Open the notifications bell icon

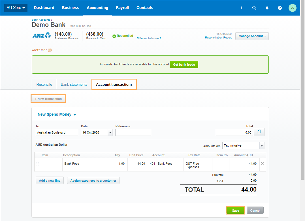point(267,8)
